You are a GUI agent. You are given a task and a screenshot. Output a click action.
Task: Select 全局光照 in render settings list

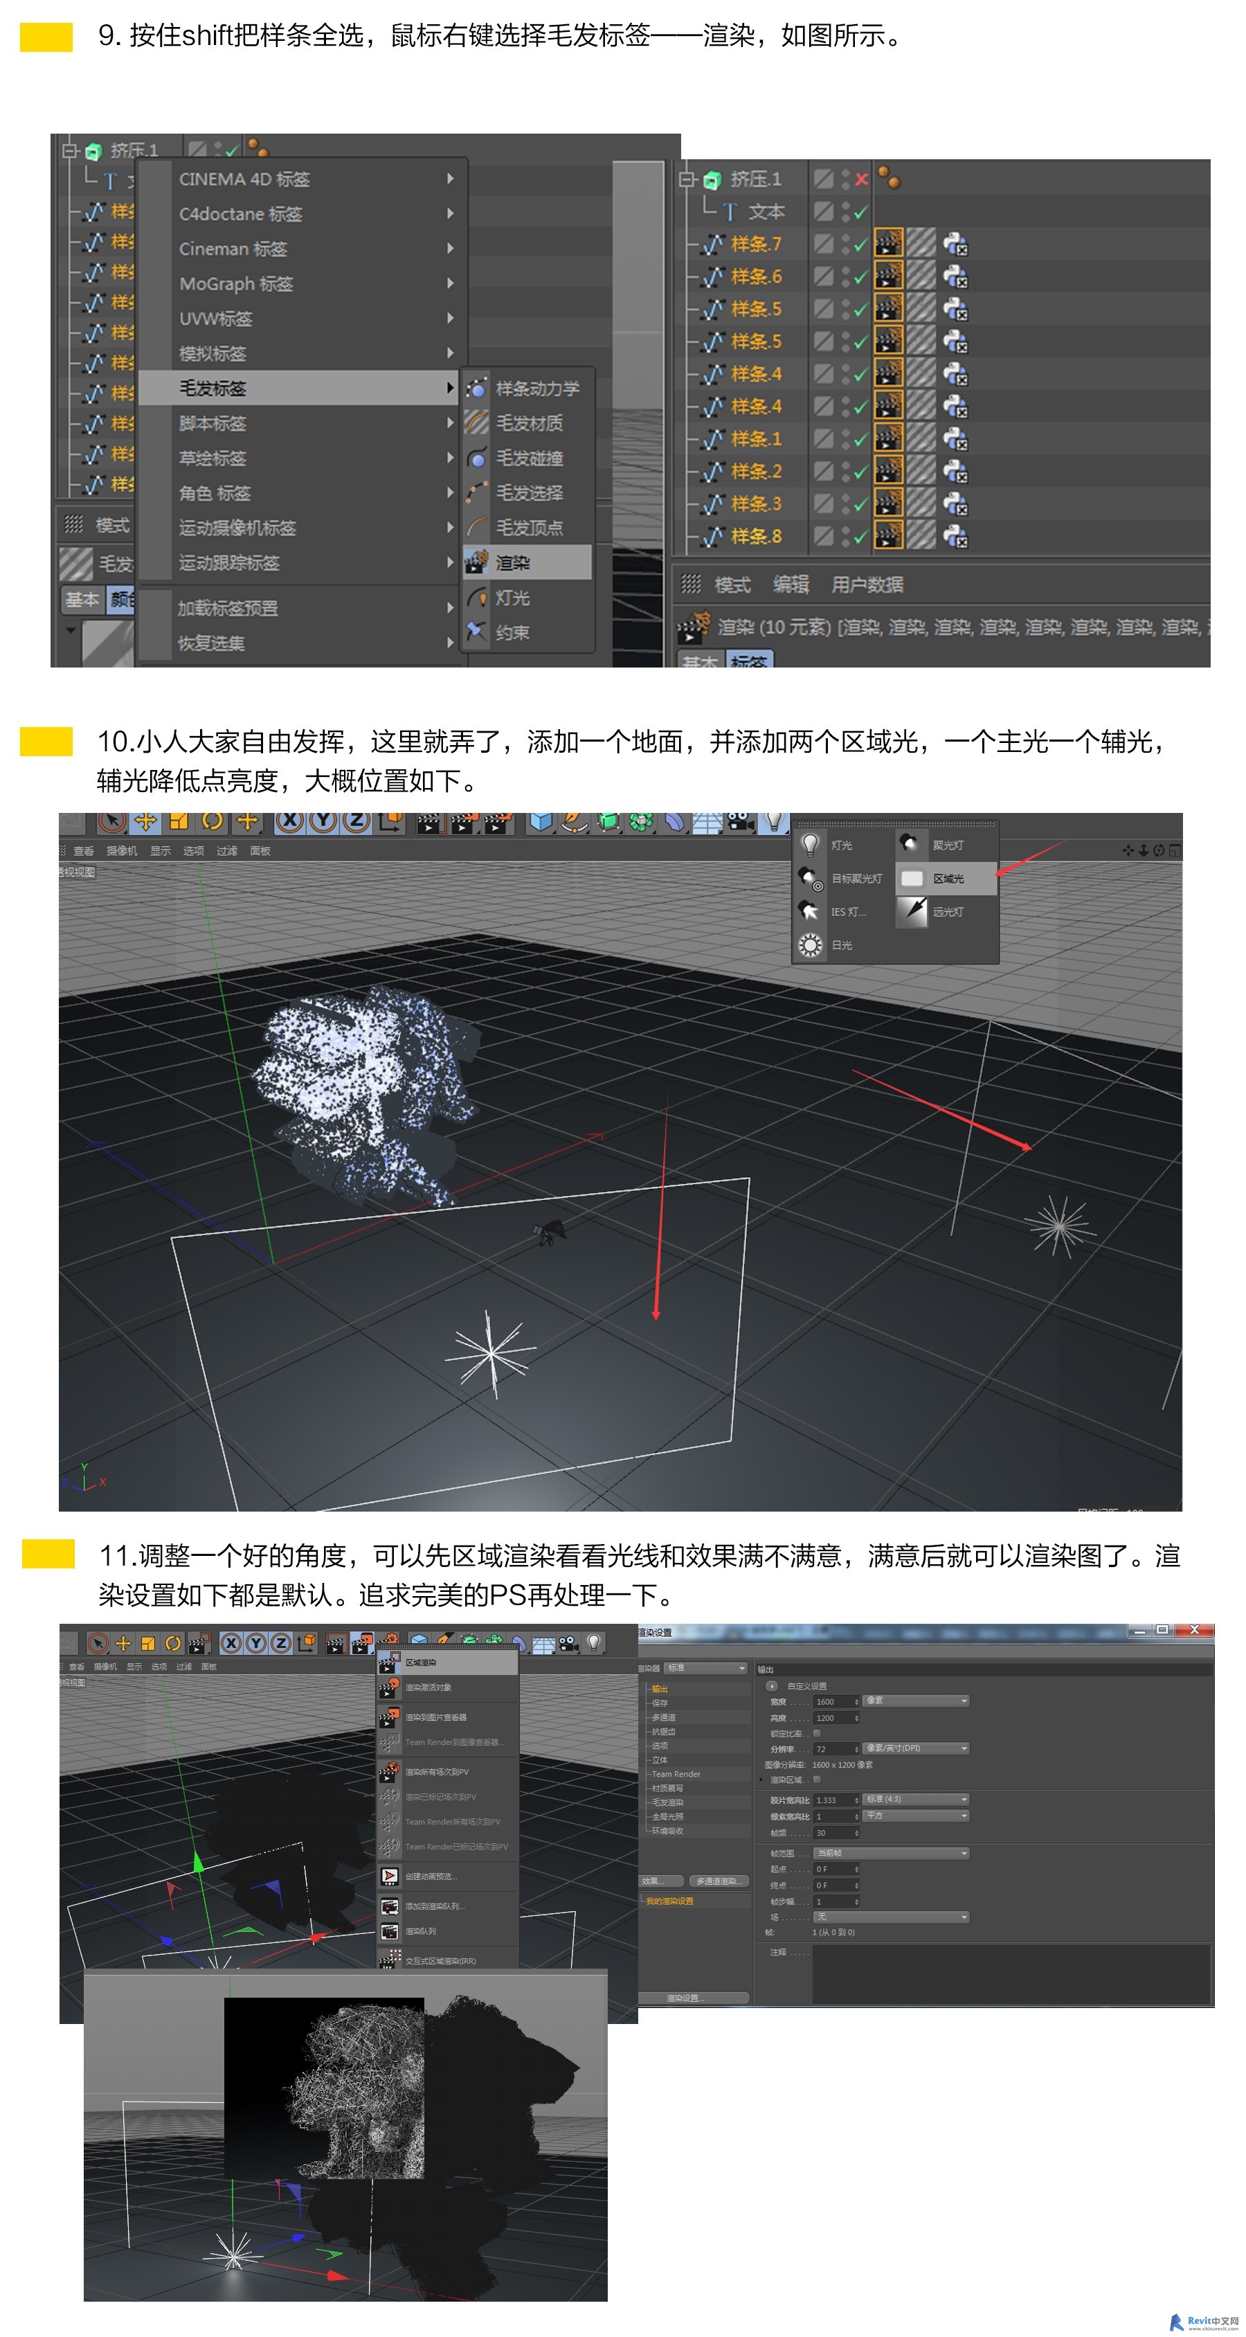[x=667, y=1816]
